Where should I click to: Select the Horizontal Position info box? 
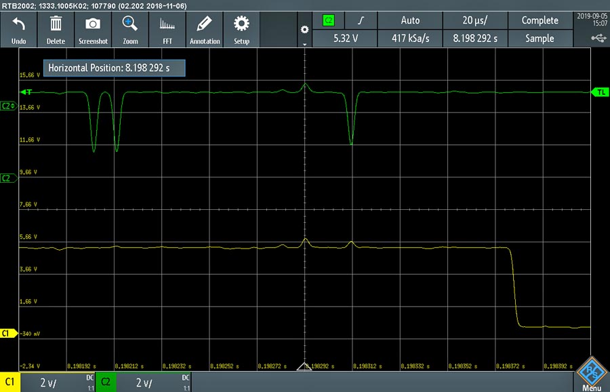click(x=115, y=68)
